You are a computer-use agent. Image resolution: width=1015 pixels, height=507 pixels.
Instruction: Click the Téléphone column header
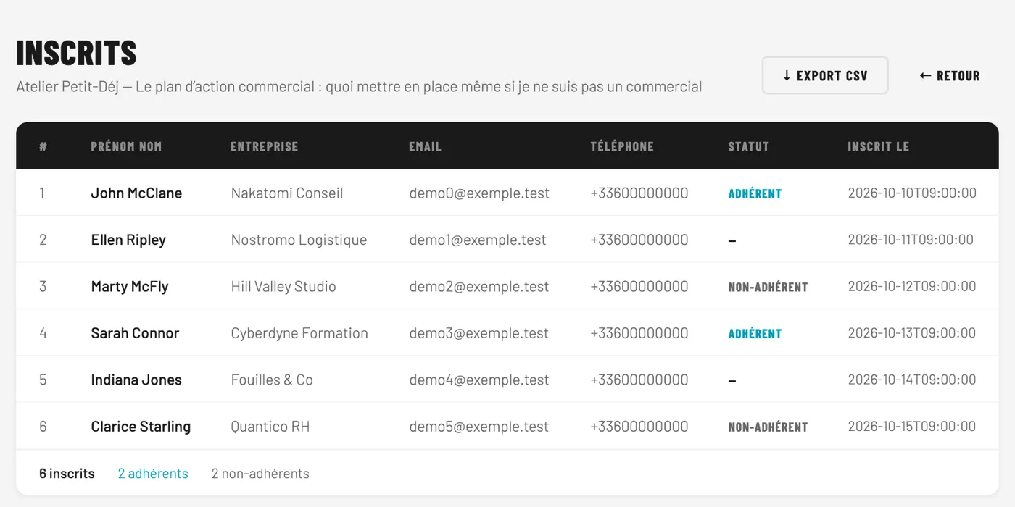point(622,146)
